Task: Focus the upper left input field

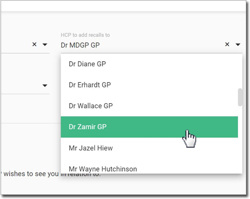Action: tap(16, 45)
